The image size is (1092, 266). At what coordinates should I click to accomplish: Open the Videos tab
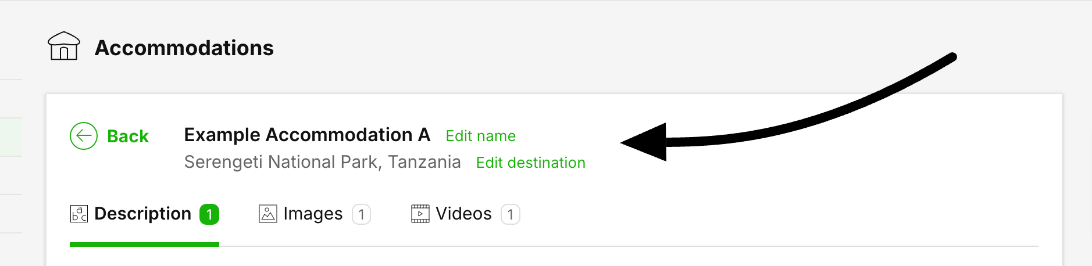463,214
